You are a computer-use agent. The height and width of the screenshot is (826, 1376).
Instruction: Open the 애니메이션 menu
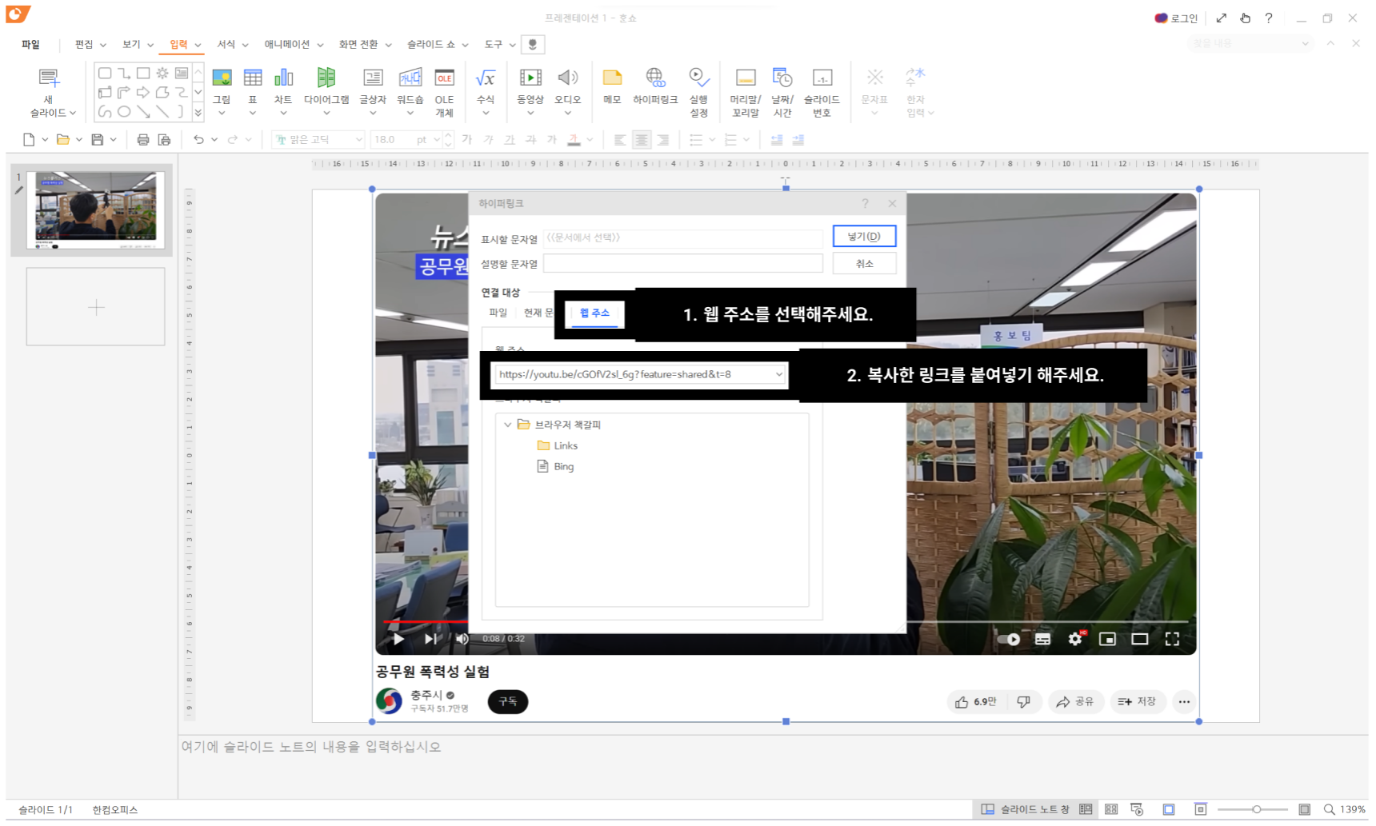288,44
